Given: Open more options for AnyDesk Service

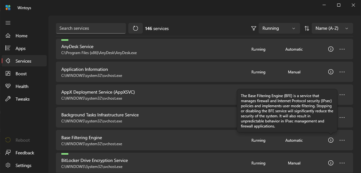Looking at the screenshot, I should tap(342, 49).
